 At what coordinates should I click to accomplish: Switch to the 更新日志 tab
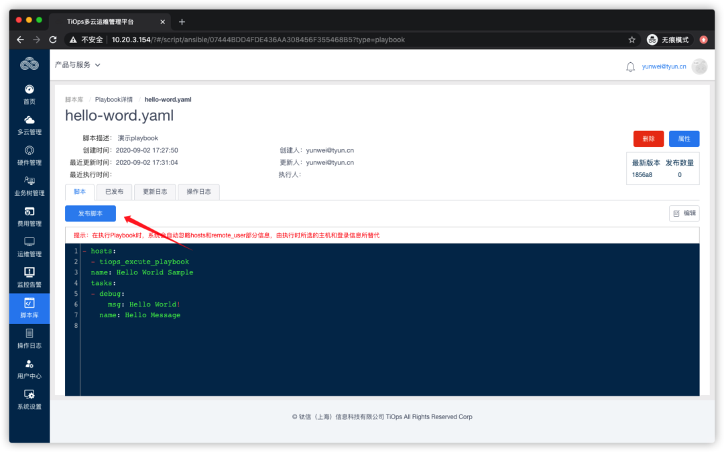[155, 191]
